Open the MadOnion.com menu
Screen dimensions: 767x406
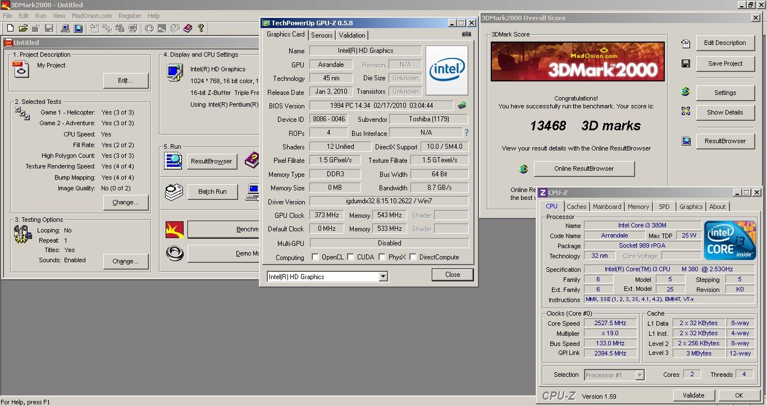[x=92, y=16]
